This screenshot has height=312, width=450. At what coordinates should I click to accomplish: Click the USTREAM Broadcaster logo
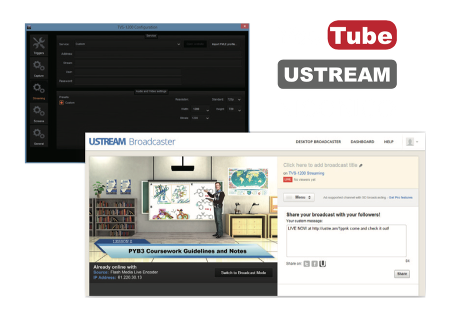click(x=132, y=141)
